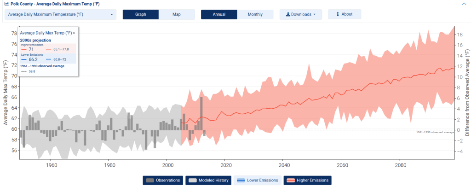Open the Average Daily Maximum Temperature dropdown
This screenshot has height=187, width=471.
61,14
